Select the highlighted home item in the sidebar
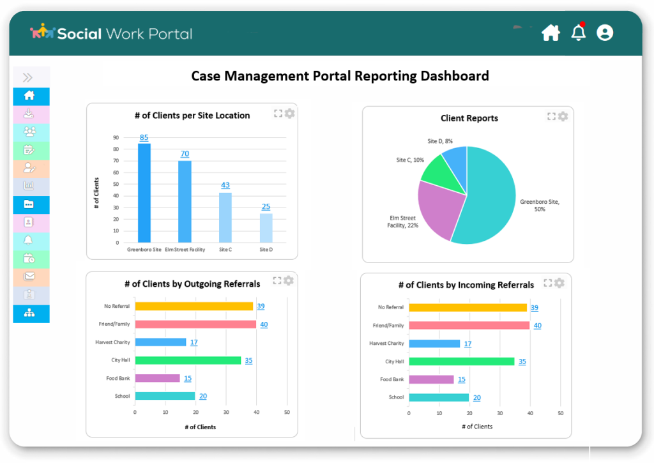The image size is (654, 463). tap(31, 96)
